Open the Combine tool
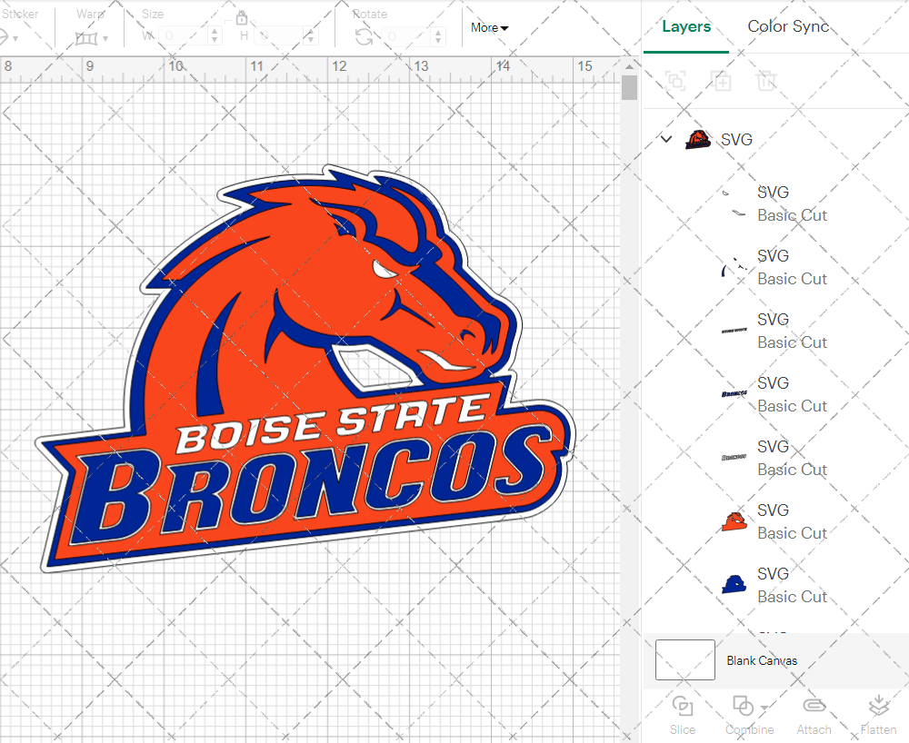This screenshot has height=743, width=909. point(744,716)
